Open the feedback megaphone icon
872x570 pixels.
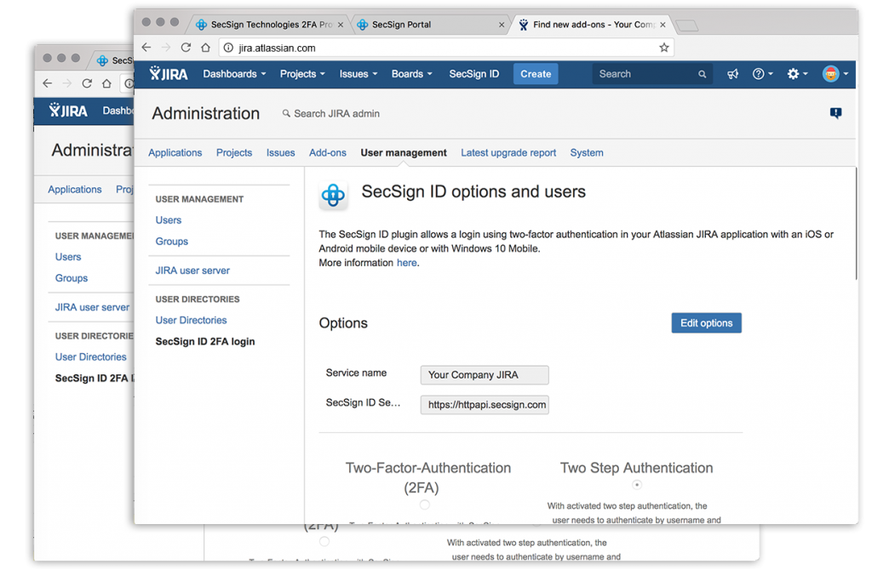[732, 74]
